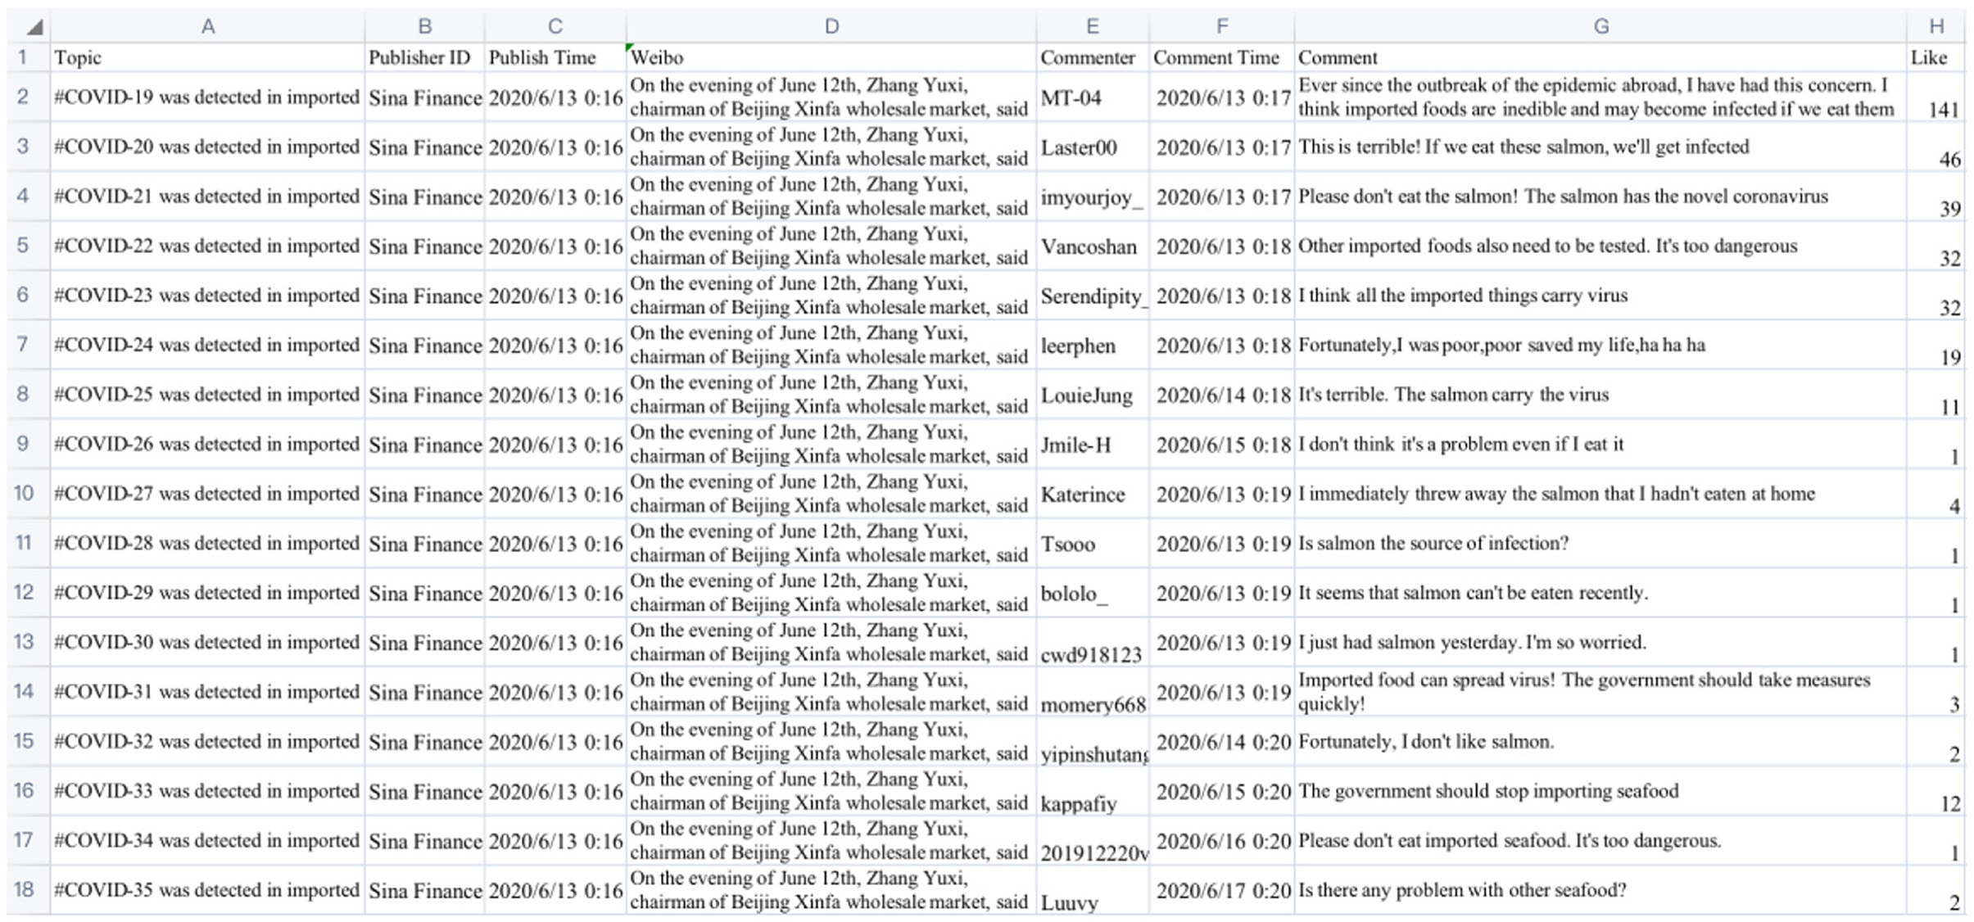
Task: Select row 9 header
Action: [23, 444]
